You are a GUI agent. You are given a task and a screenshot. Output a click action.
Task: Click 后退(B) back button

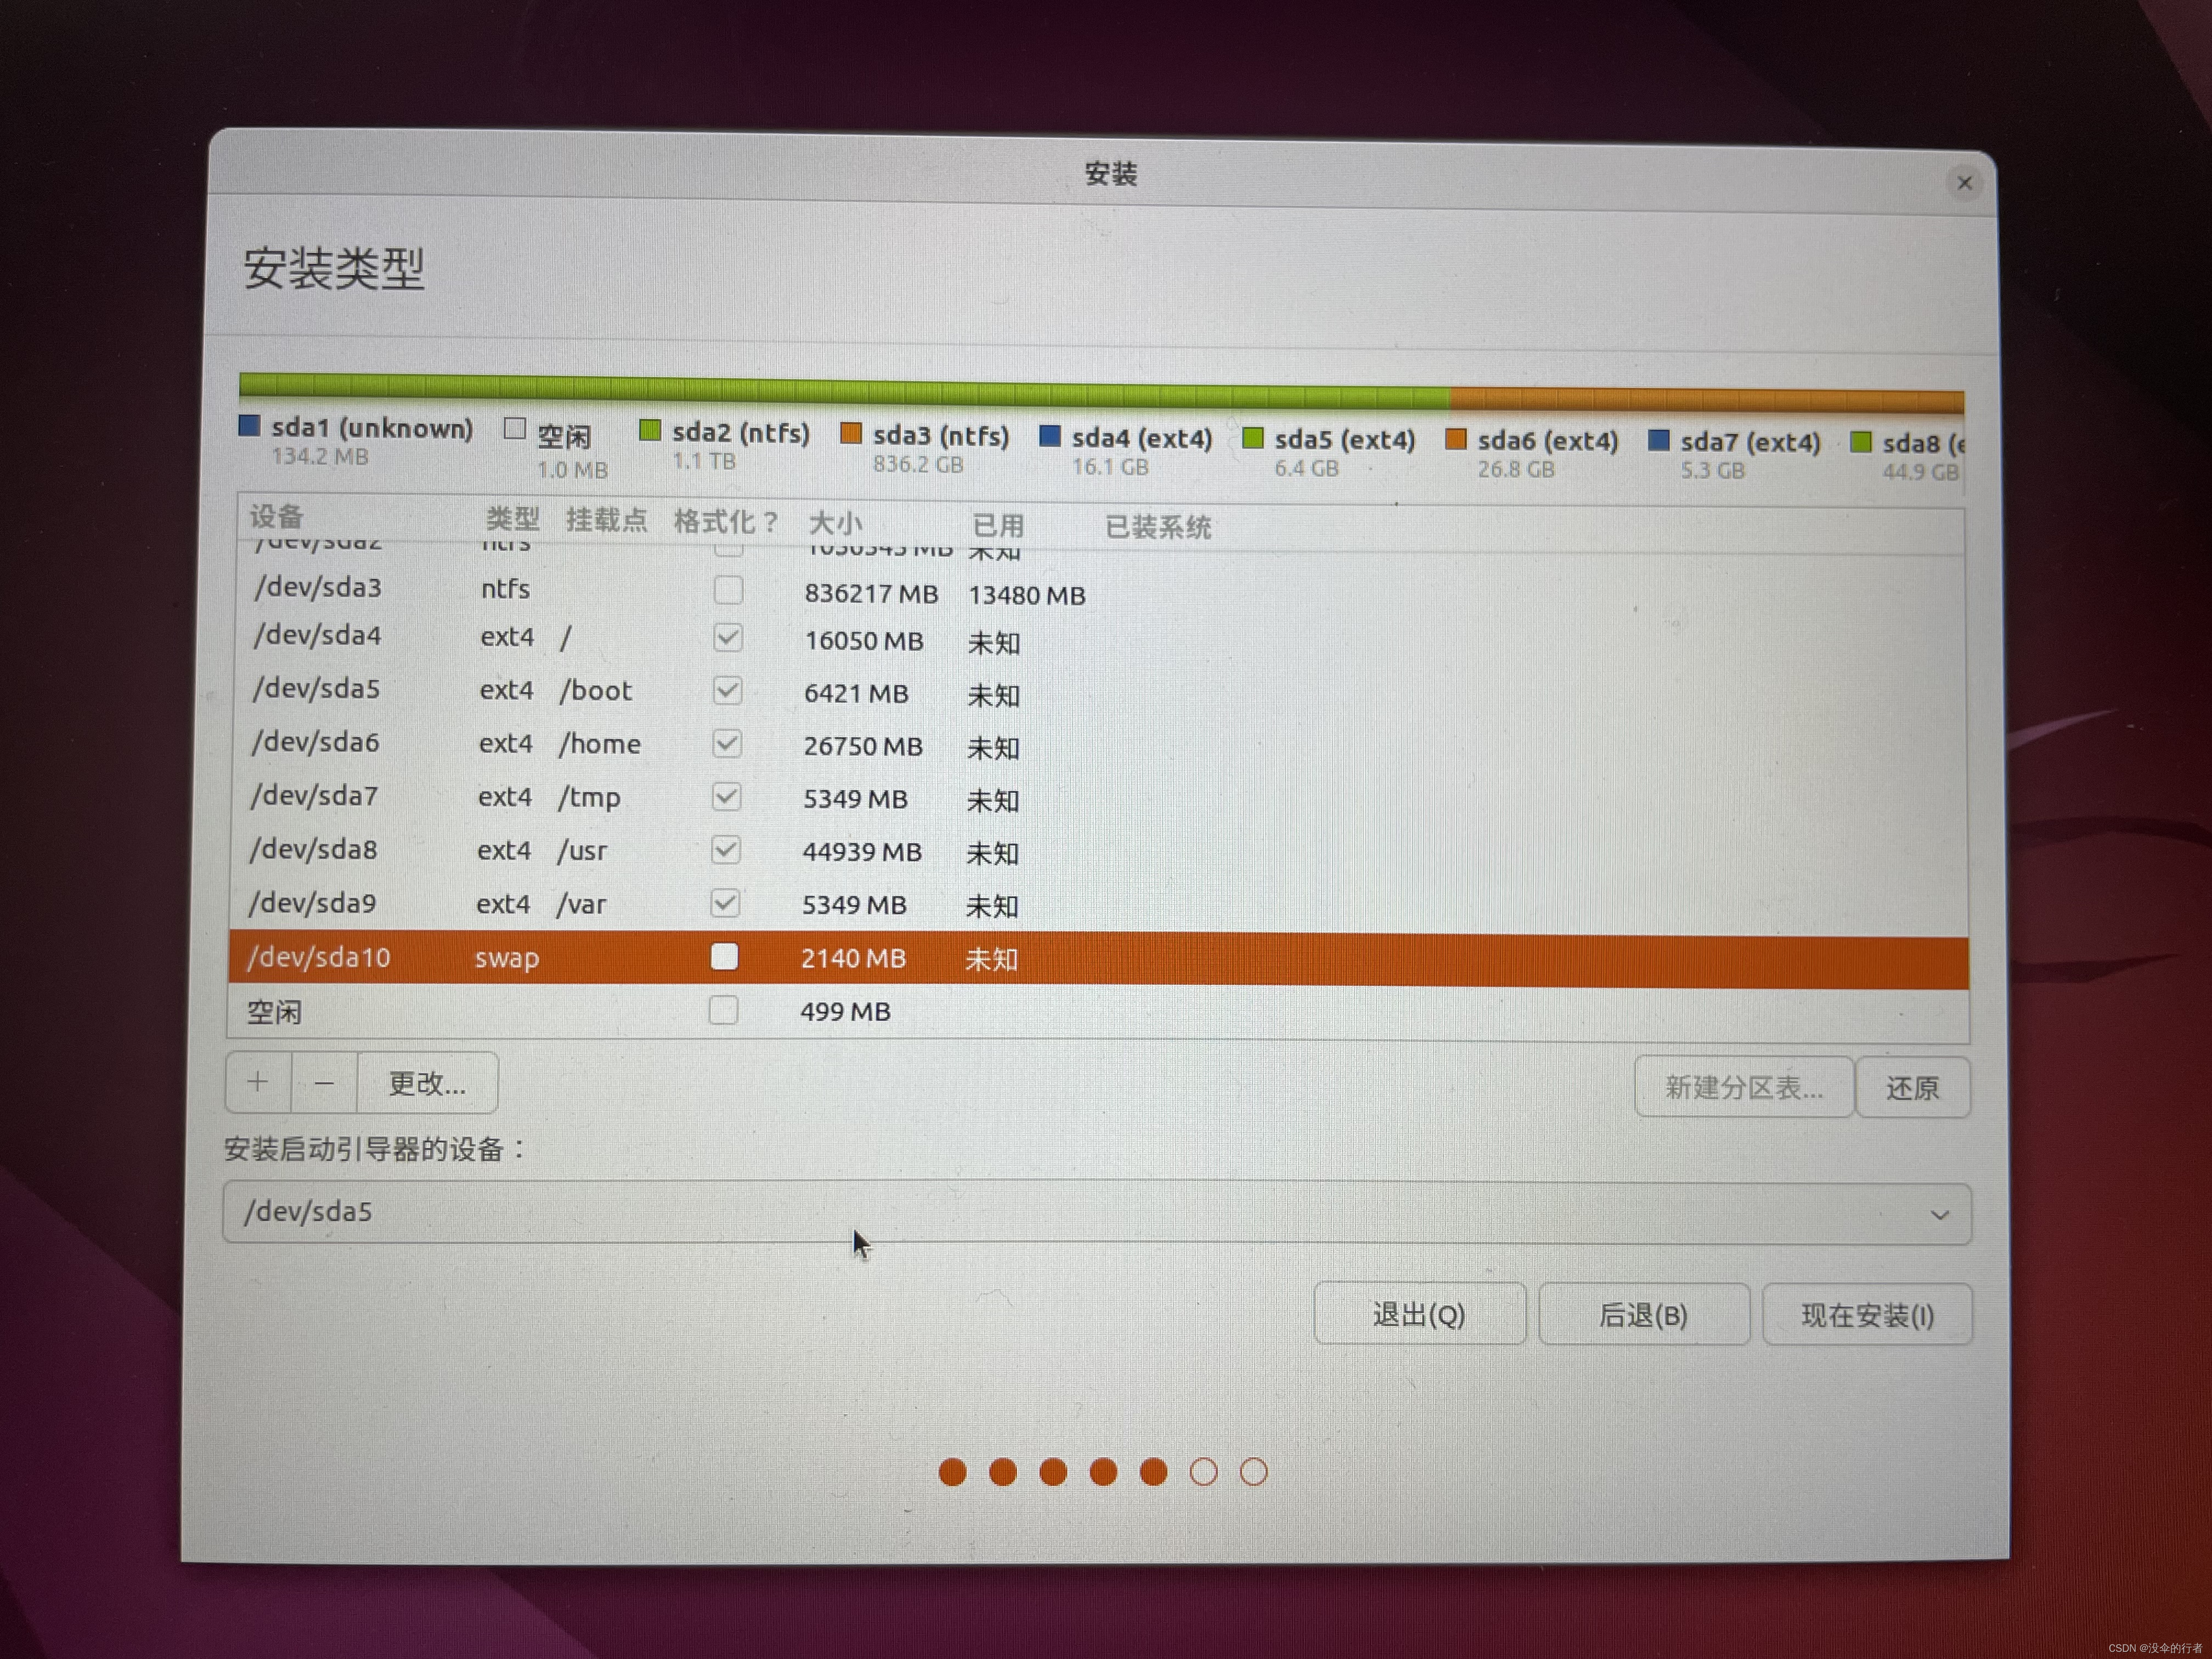[1643, 1315]
